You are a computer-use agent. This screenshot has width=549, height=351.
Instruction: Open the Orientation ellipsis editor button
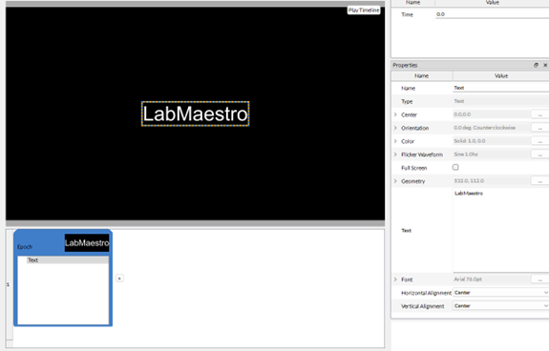[x=539, y=128]
